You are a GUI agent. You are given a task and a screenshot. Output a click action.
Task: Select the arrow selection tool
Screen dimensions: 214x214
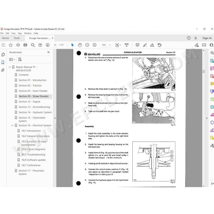[x=72, y=45]
